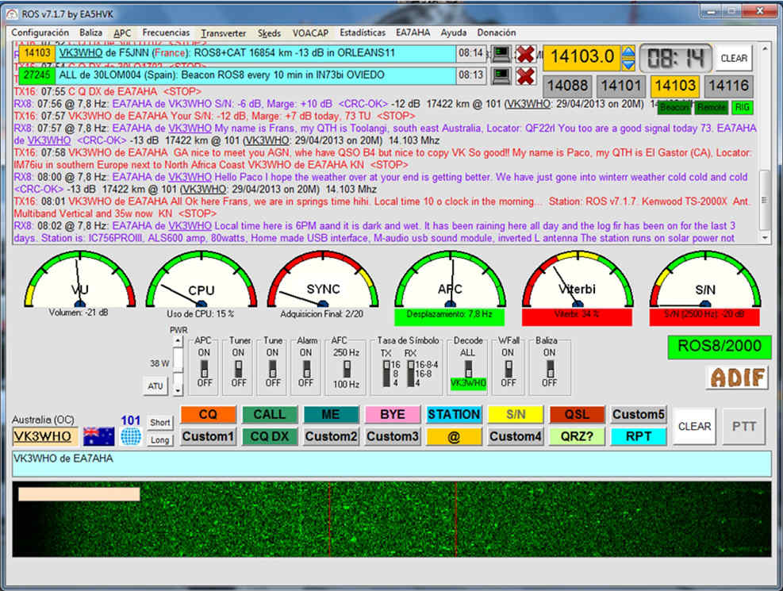Click the blue globe icon under 101
This screenshot has width=783, height=591.
131,436
